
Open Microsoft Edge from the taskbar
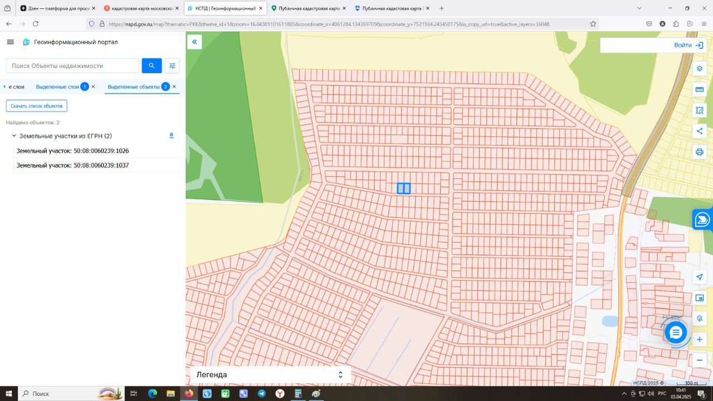coord(153,394)
